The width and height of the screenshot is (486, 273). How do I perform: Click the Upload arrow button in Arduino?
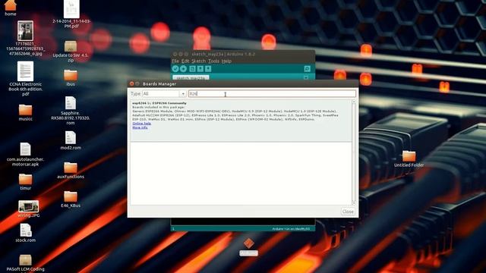coord(184,69)
